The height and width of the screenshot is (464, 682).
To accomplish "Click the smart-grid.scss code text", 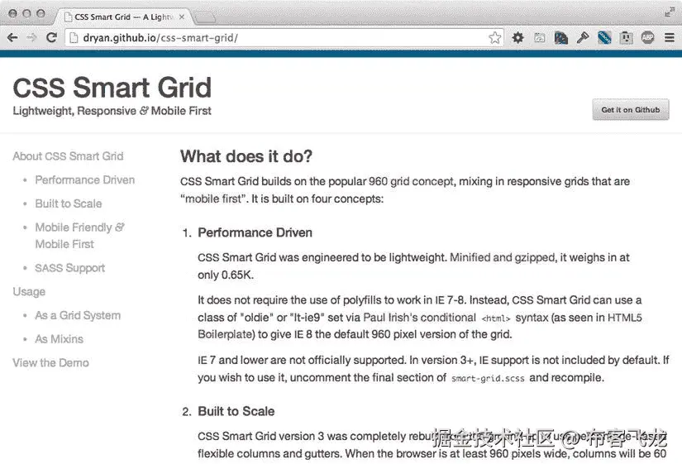I will [488, 378].
